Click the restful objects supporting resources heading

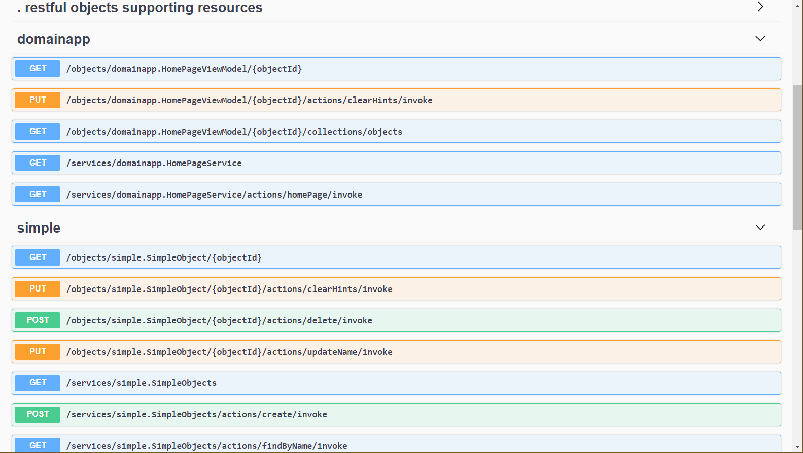click(140, 8)
